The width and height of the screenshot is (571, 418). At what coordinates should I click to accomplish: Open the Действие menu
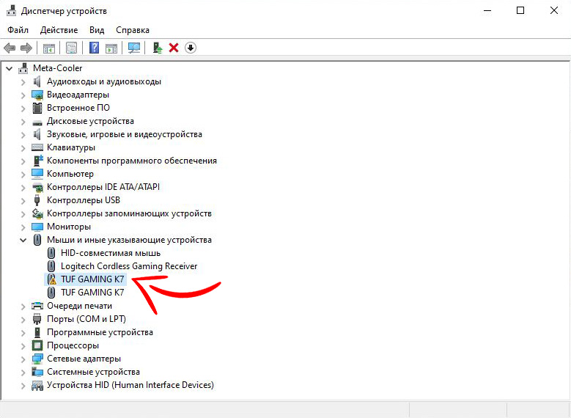pyautogui.click(x=59, y=30)
